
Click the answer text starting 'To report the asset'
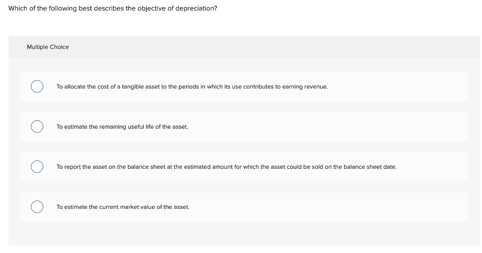point(226,167)
